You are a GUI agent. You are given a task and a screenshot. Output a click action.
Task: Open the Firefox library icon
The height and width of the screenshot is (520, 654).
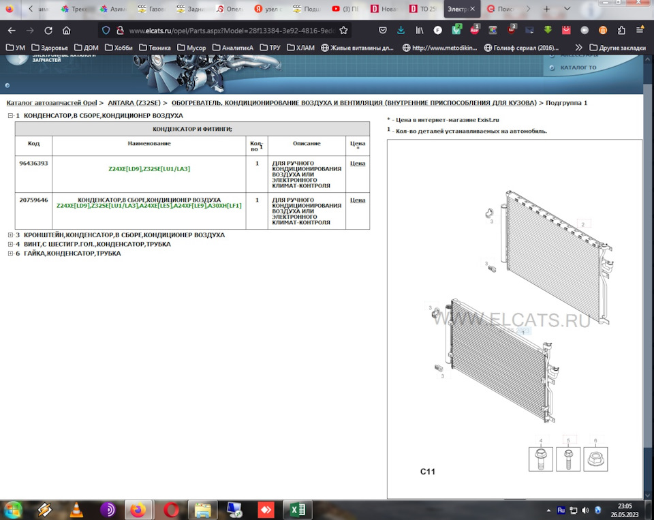pyautogui.click(x=420, y=31)
